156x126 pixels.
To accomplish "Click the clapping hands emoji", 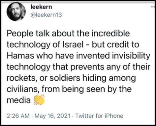I will pyautogui.click(x=39, y=100).
